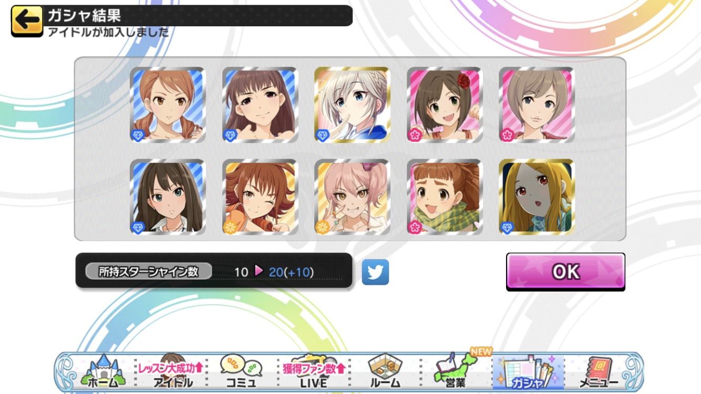Share the result via the Twitter icon

(375, 272)
